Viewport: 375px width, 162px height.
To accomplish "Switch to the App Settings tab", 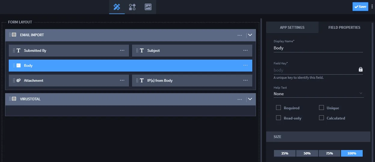I will (x=292, y=27).
